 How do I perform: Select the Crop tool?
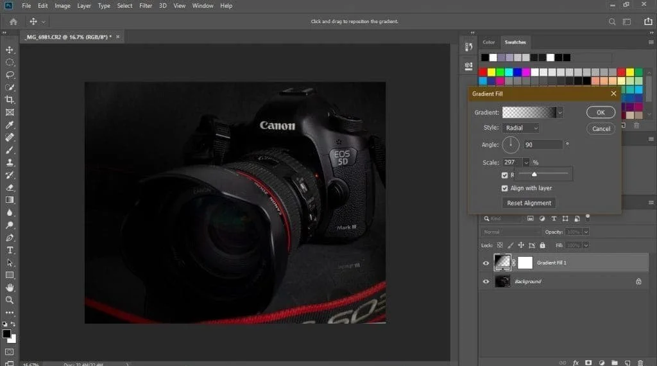pos(10,100)
